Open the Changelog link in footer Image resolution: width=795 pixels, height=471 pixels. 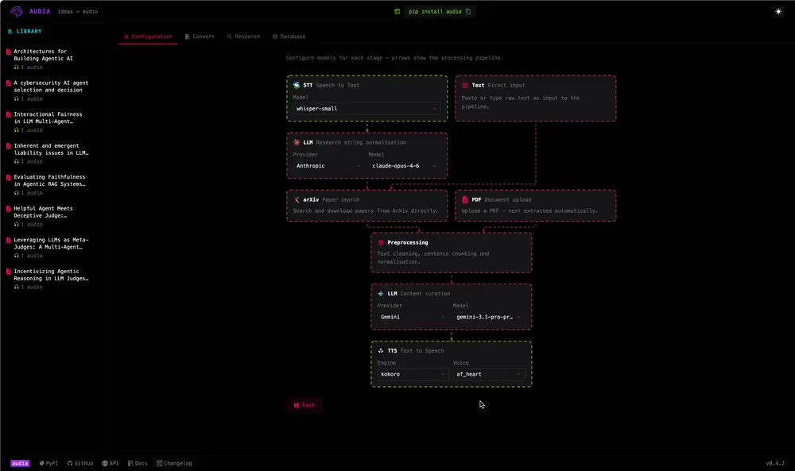pyautogui.click(x=174, y=463)
